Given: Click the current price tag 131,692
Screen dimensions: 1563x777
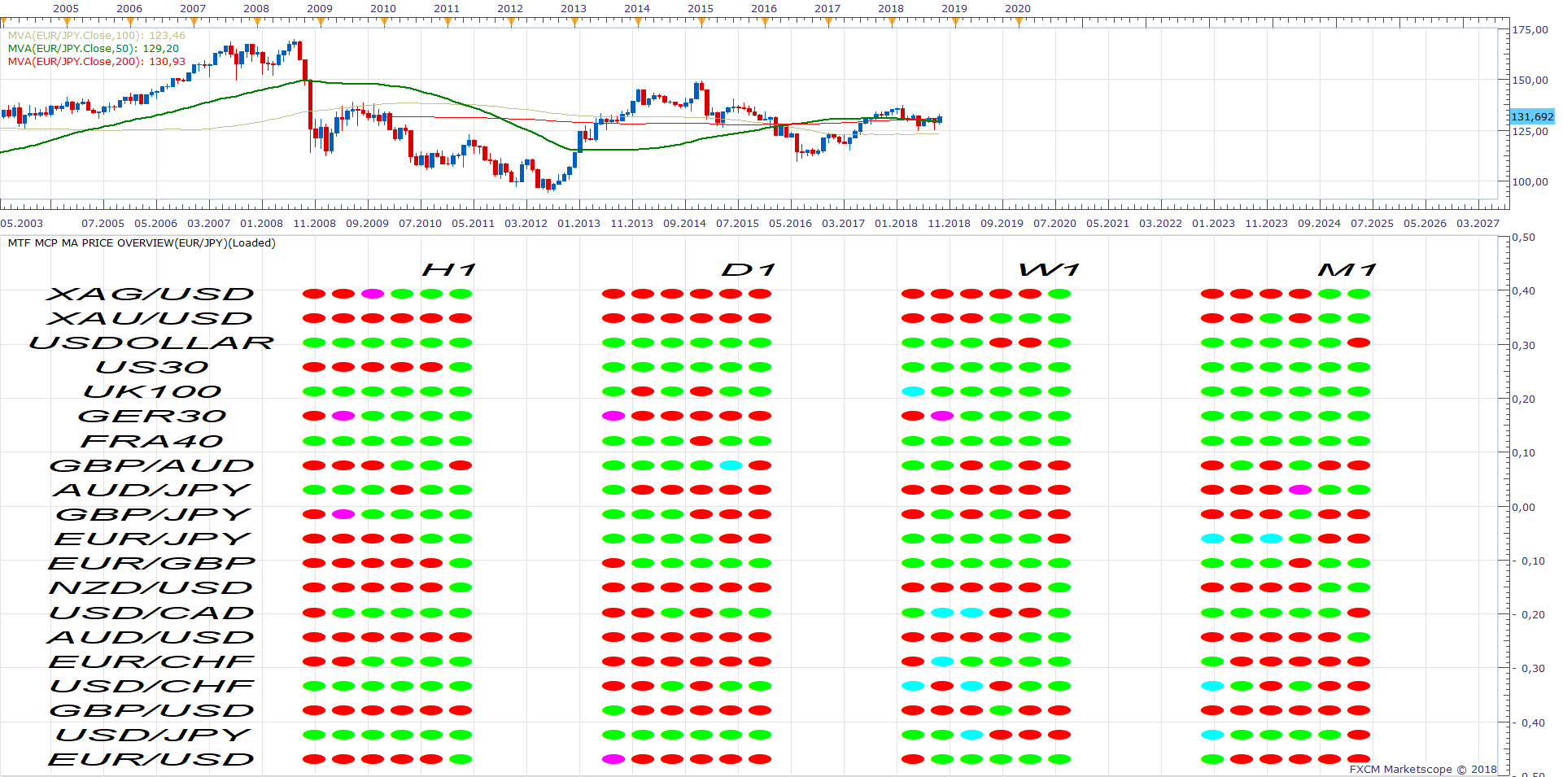Looking at the screenshot, I should [x=1532, y=117].
